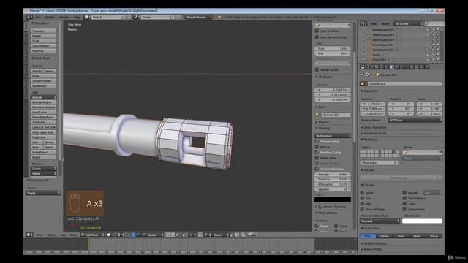The image size is (468, 263).
Task: Click the Push/Pull button
Action: pos(44,50)
